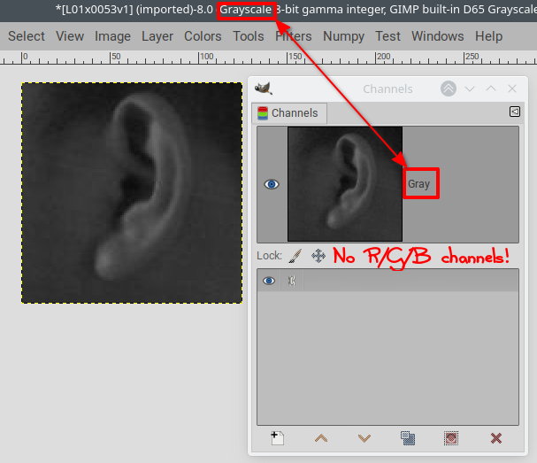
Task: Raise the channel with up arrow
Action: coord(321,438)
